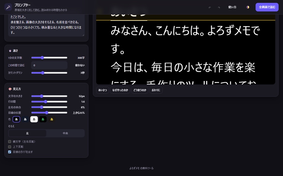Select the dark navy color swatch
The width and height of the screenshot is (283, 176).
click(x=25, y=119)
